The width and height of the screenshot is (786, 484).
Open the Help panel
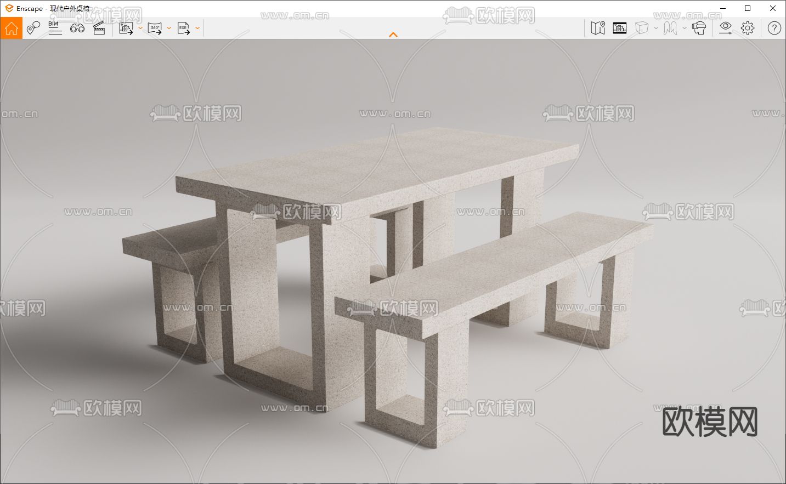tap(774, 28)
